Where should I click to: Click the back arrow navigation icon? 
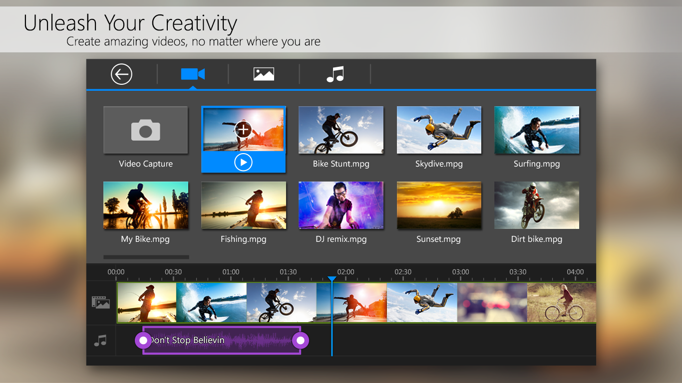click(x=120, y=74)
